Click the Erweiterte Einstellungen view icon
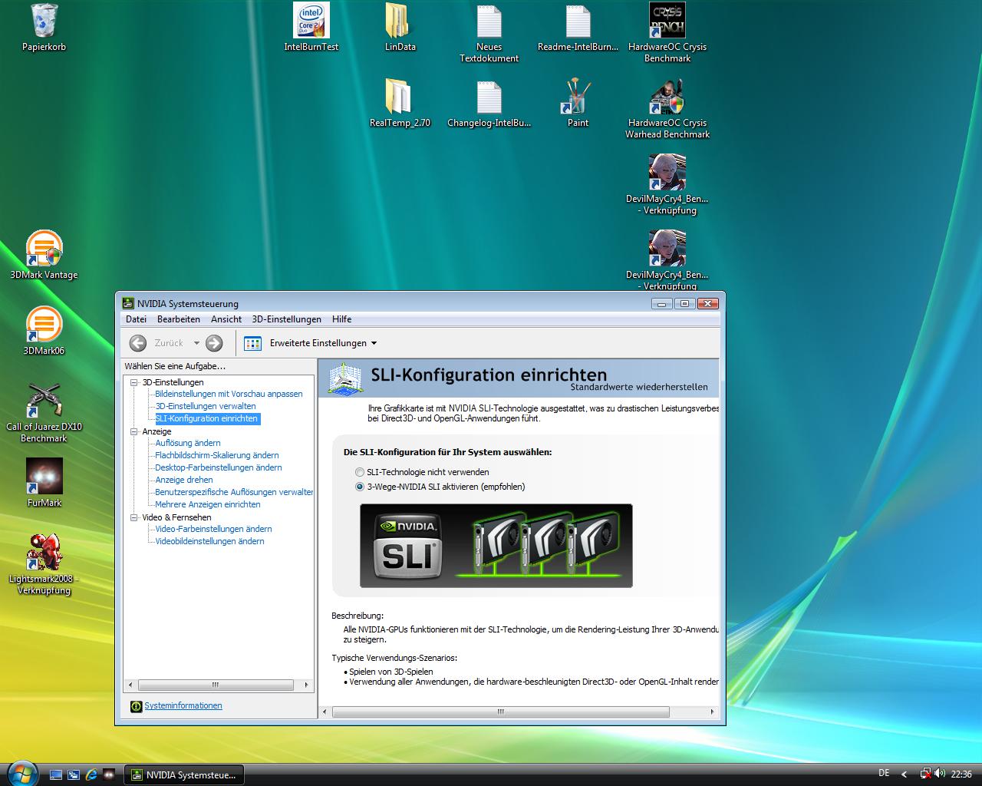This screenshot has width=982, height=786. coord(252,343)
